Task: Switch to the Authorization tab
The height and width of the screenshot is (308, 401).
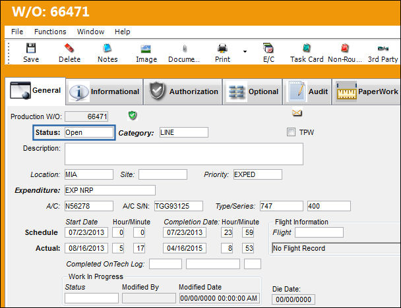Action: pyautogui.click(x=183, y=91)
